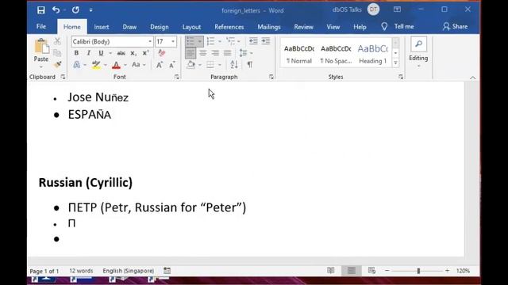508x285 pixels.
Task: Click the DT account avatar
Action: coord(373,9)
